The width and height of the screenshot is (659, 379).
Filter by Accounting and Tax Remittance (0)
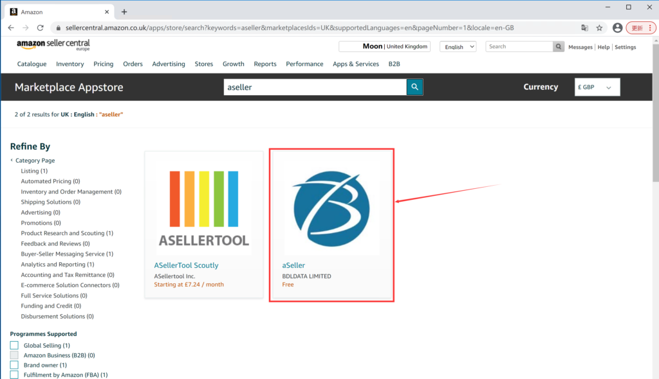tap(68, 275)
